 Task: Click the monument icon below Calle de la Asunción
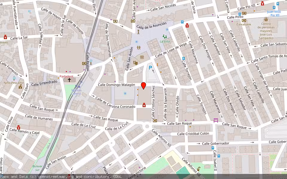[138, 32]
